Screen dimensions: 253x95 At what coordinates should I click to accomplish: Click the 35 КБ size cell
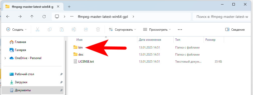[x=218, y=62]
